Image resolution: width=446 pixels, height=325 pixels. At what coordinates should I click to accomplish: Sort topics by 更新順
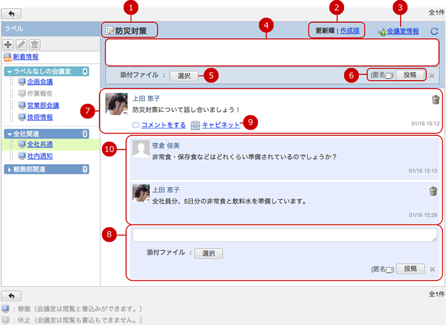[x=325, y=31]
